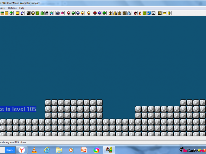206x154 pixels.
Task: Click the solid purple mushroom icon
Action: (x=100, y=13)
